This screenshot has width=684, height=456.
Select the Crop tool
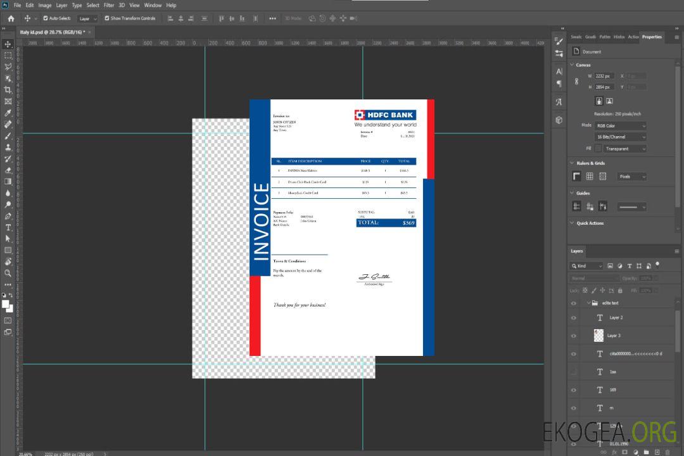8,90
